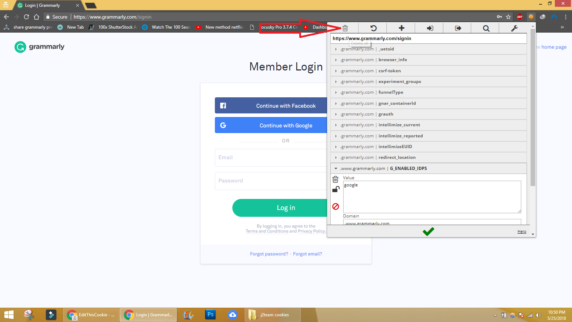Submit cookie changes with green checkmark

pyautogui.click(x=428, y=231)
